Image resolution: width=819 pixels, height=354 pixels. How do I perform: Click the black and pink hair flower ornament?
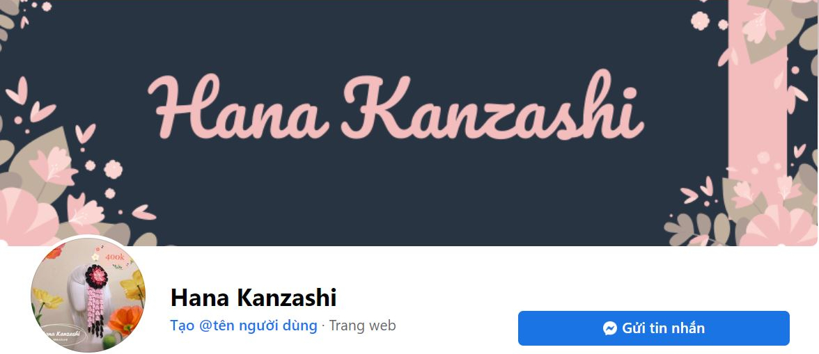point(95,275)
